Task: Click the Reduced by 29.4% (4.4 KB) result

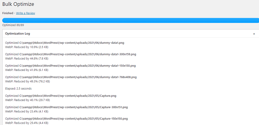Action: 27,123
